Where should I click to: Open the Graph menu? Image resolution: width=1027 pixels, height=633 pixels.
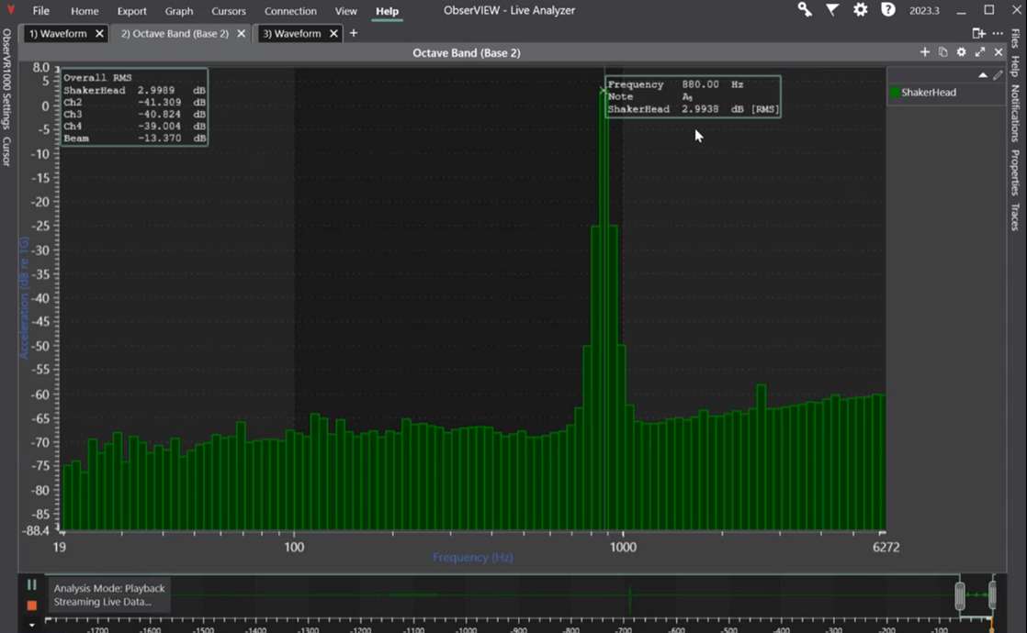178,10
